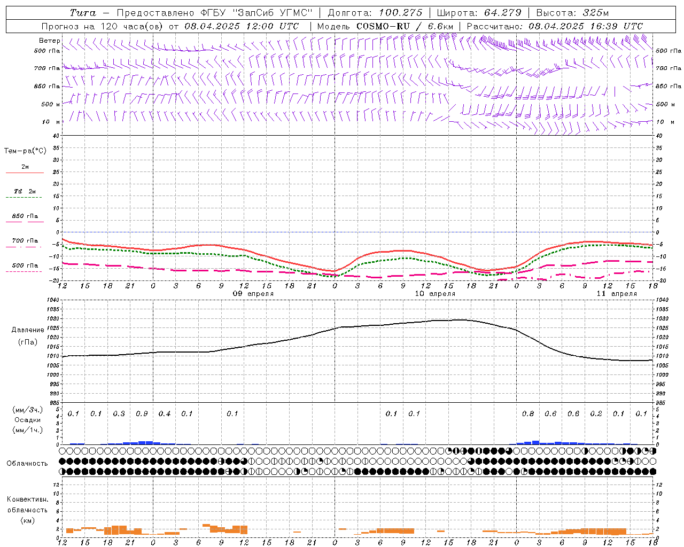
Task: Click the "Конвективн." convective cloud label
Action: click(27, 499)
